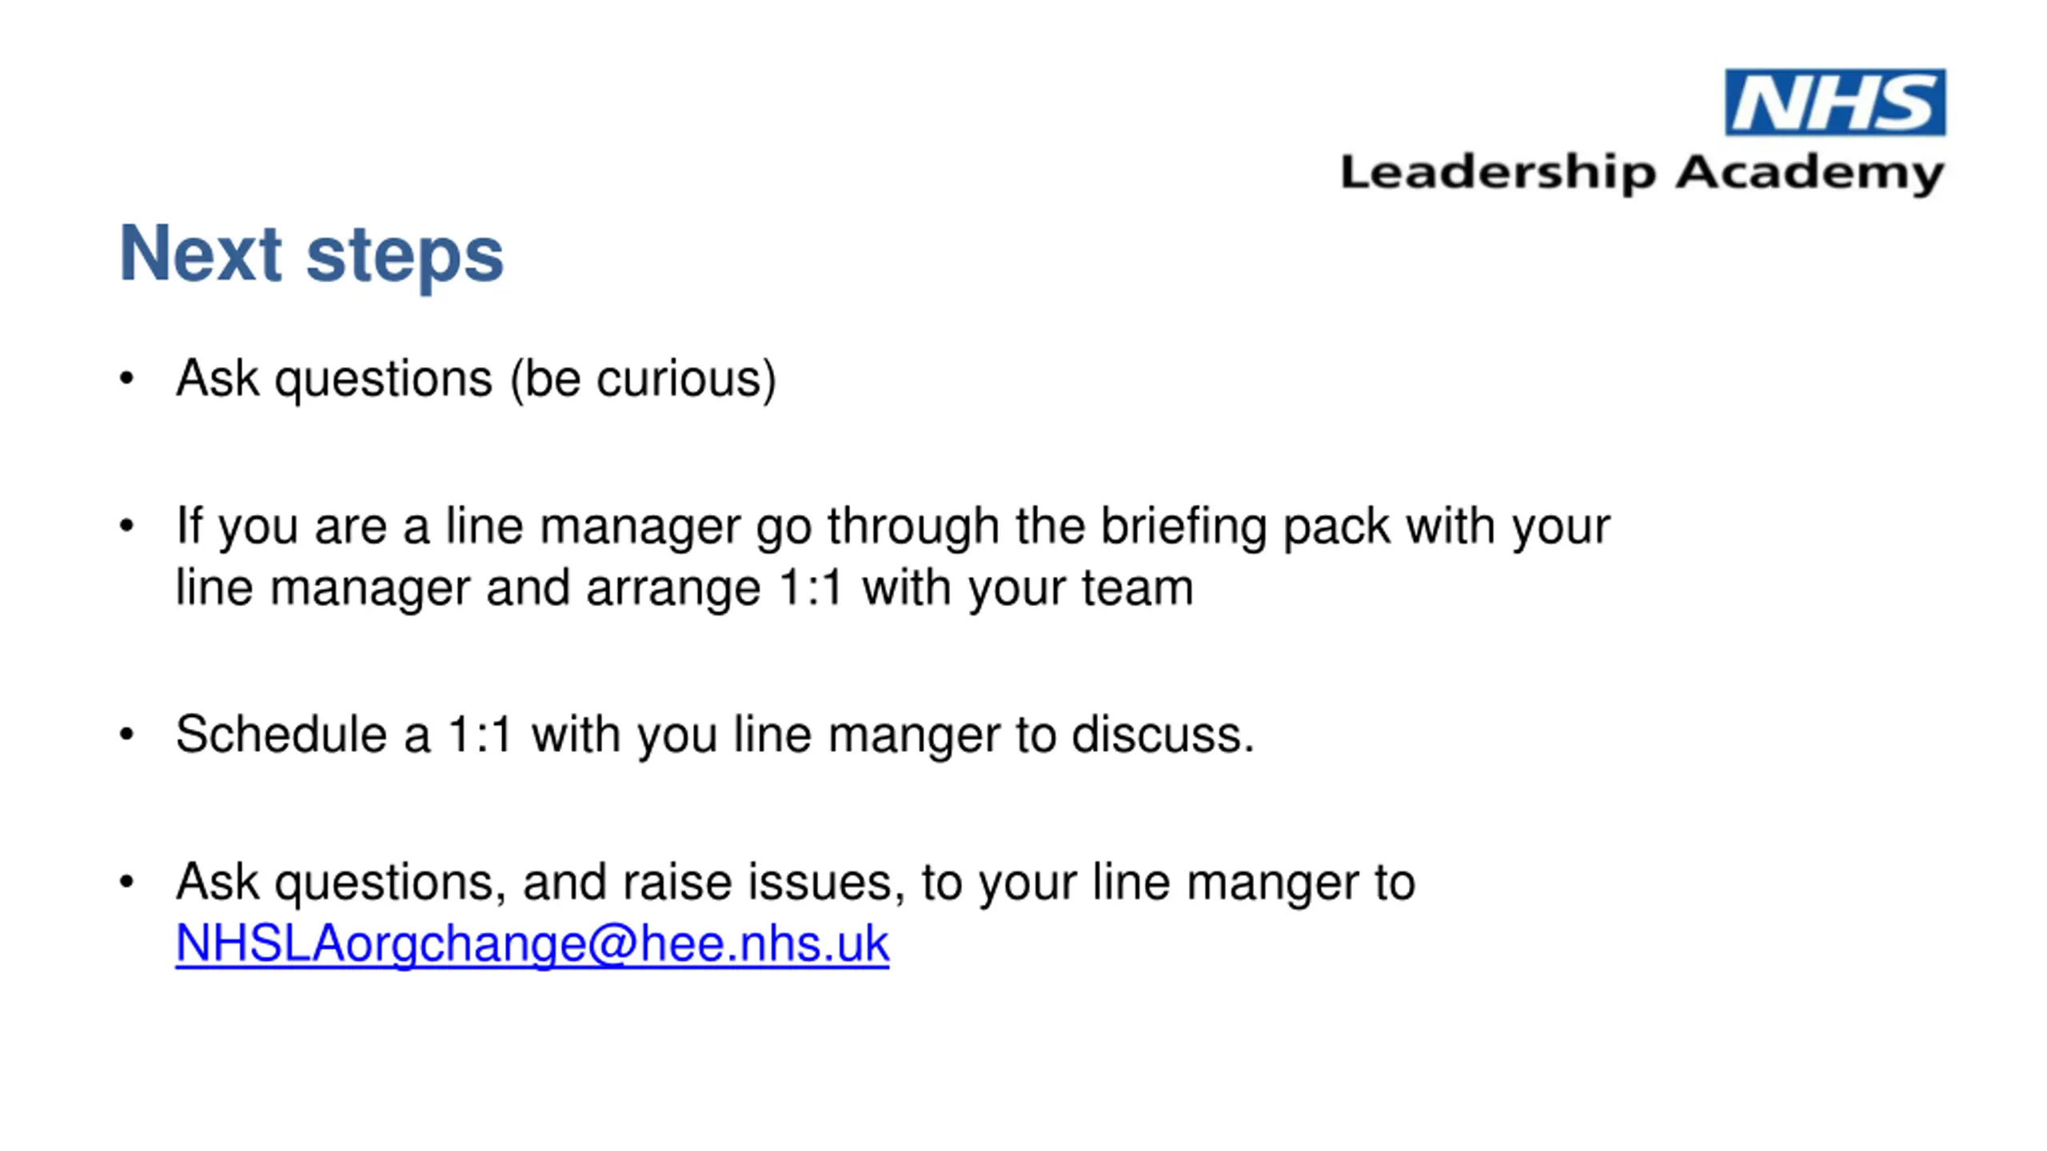The width and height of the screenshot is (2047, 1151).
Task: Open the NHSLAorgchange@hee.nhs.uk email link
Action: 533,944
